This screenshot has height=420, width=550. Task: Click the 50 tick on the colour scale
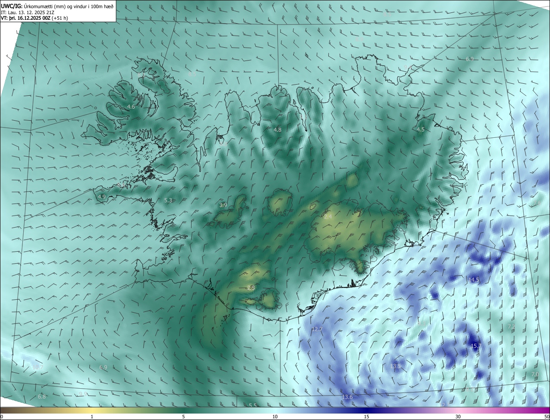pos(547,417)
